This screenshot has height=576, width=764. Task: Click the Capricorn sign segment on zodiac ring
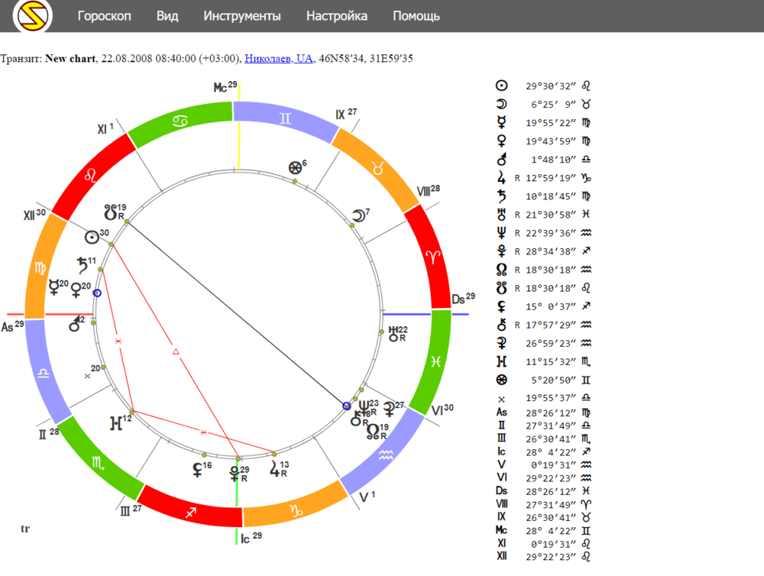tap(296, 510)
